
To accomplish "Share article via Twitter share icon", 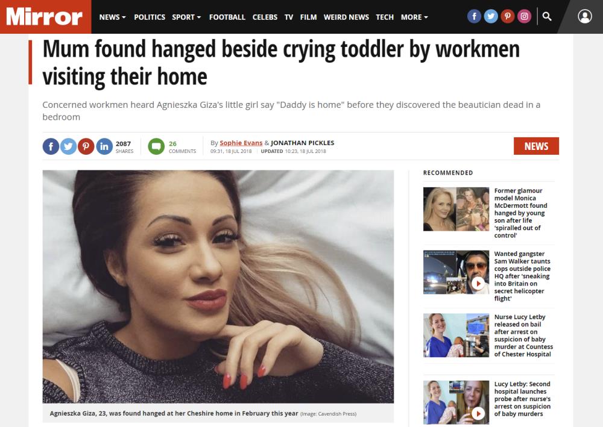I will [x=69, y=146].
